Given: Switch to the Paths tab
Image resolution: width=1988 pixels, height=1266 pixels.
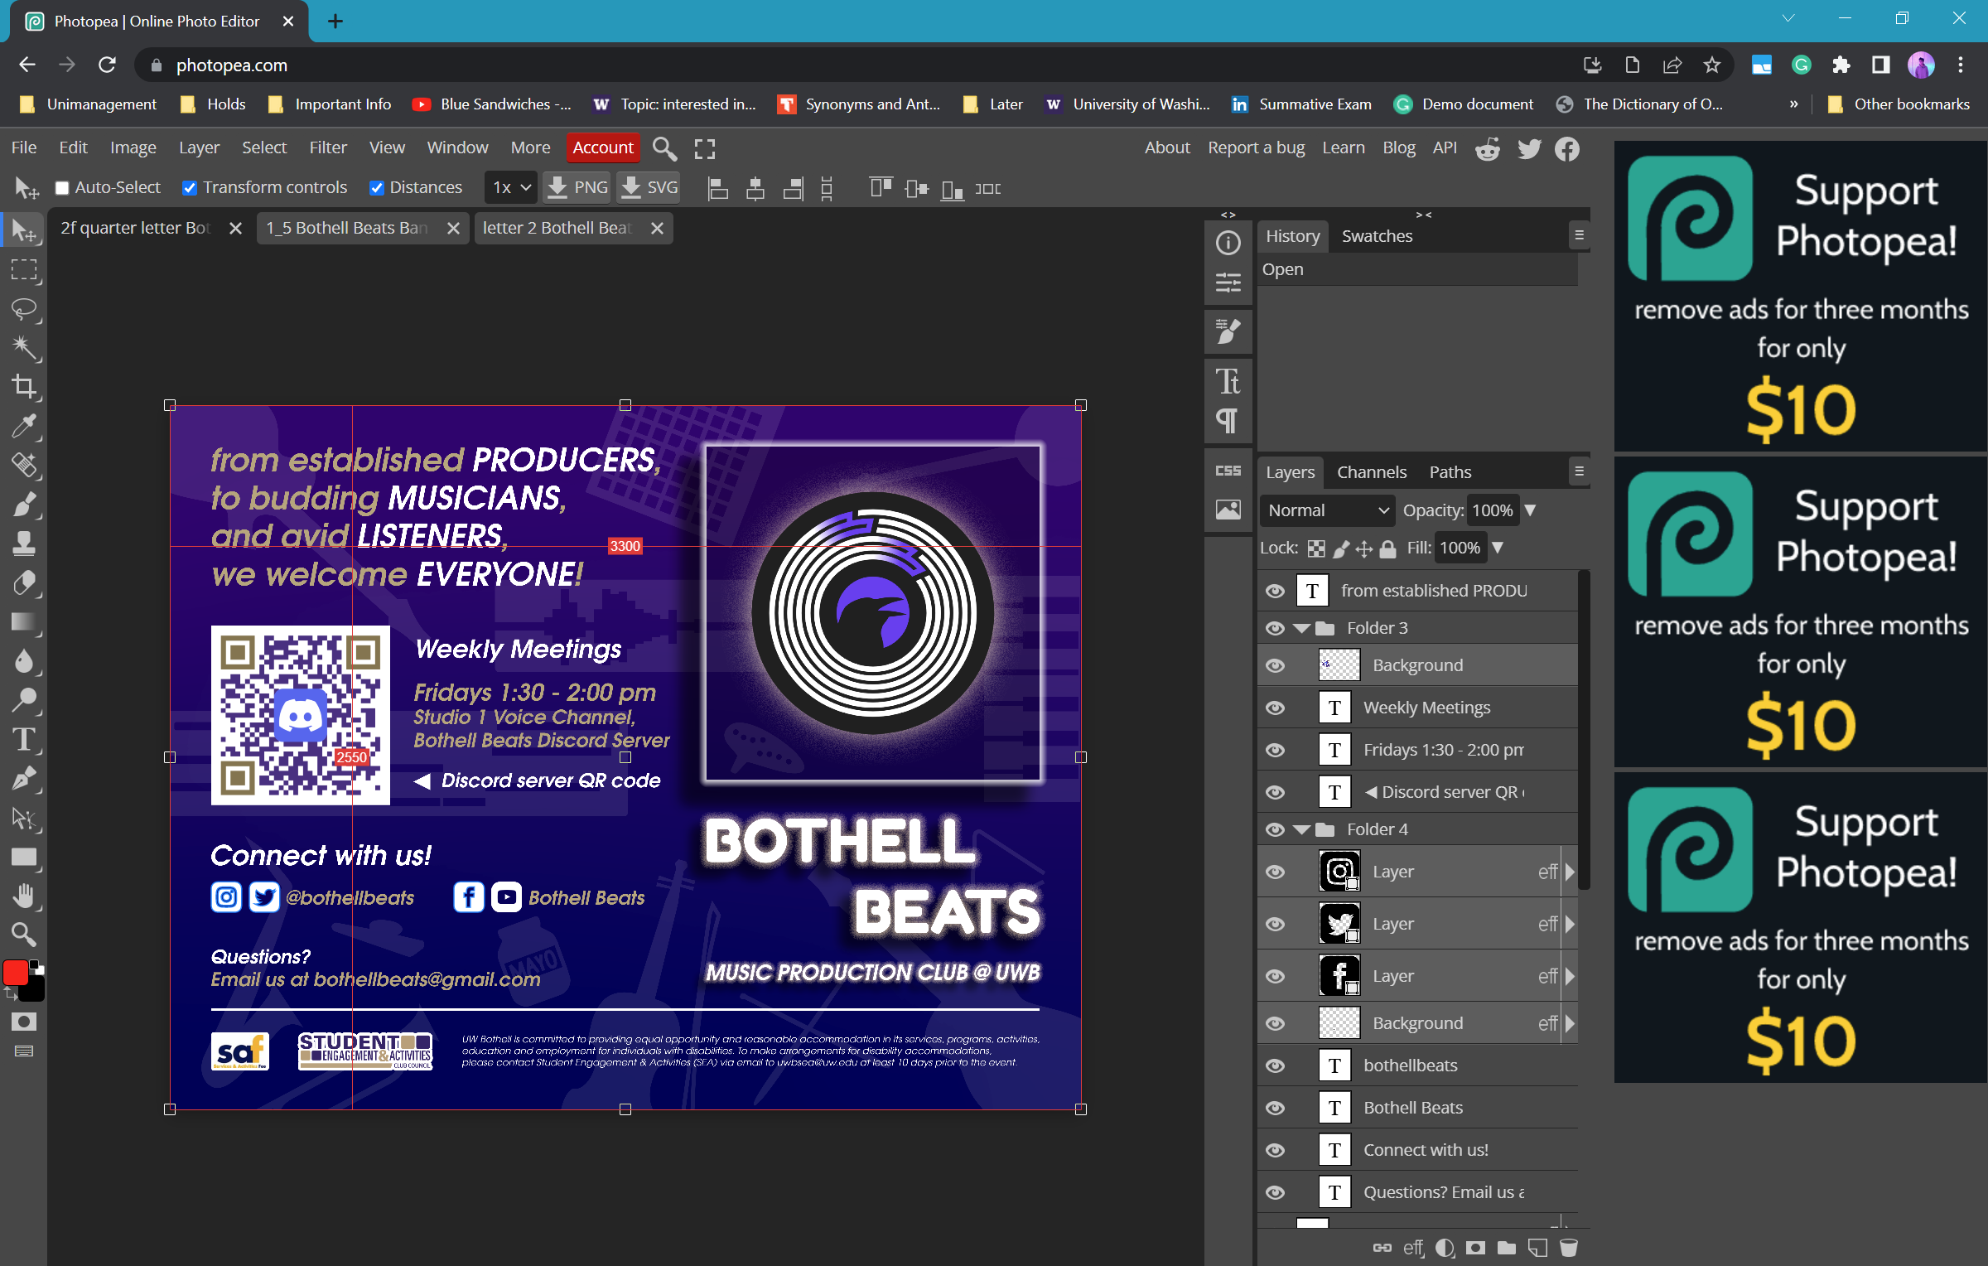Looking at the screenshot, I should [1450, 472].
